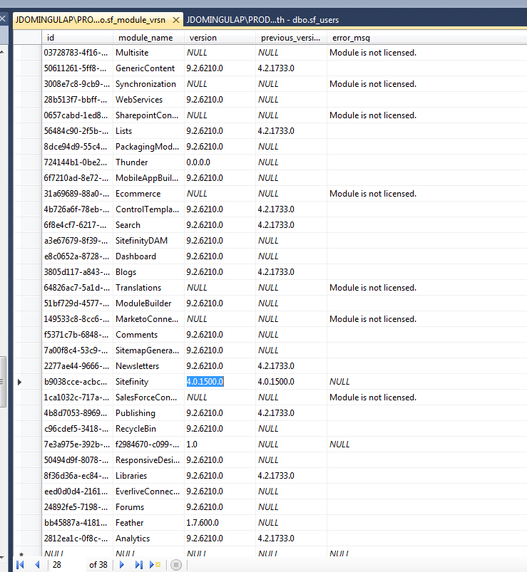Image resolution: width=527 pixels, height=572 pixels.
Task: Click Ecommerce module name cell
Action: (148, 194)
